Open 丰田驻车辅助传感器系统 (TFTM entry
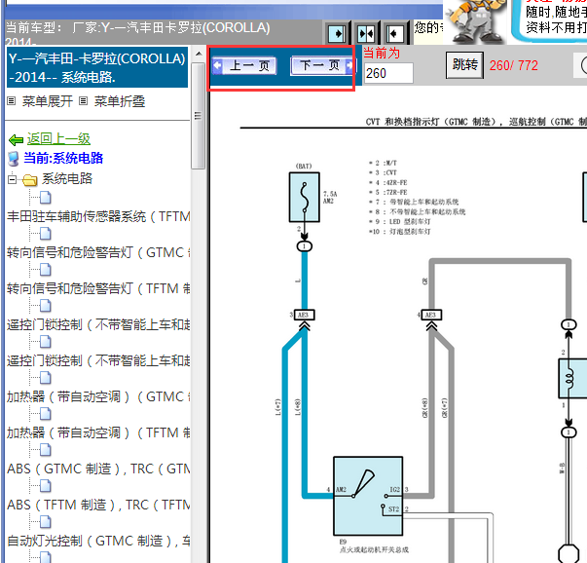587x563 pixels. (x=98, y=216)
